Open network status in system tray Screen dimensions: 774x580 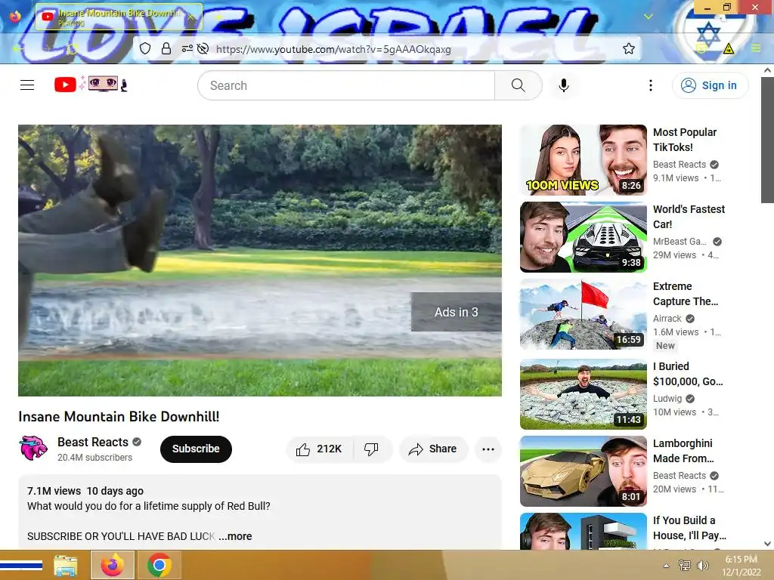click(685, 565)
